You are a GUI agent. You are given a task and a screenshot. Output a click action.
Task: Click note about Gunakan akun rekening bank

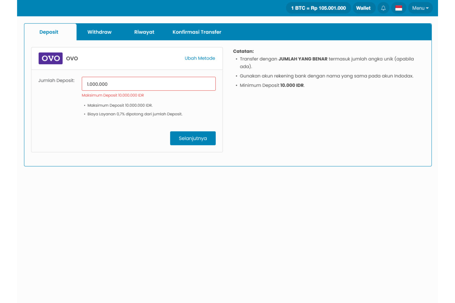coord(326,76)
